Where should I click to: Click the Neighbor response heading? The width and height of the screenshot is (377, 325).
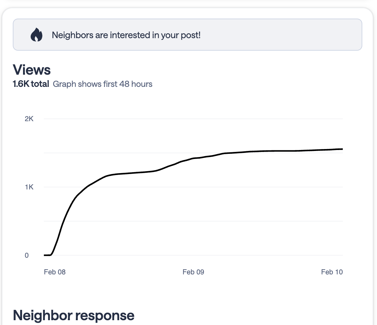(74, 315)
